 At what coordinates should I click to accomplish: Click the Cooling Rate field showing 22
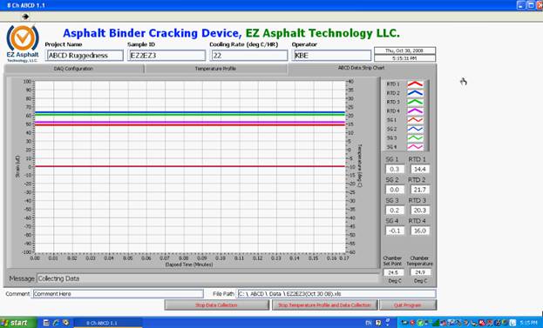(249, 56)
